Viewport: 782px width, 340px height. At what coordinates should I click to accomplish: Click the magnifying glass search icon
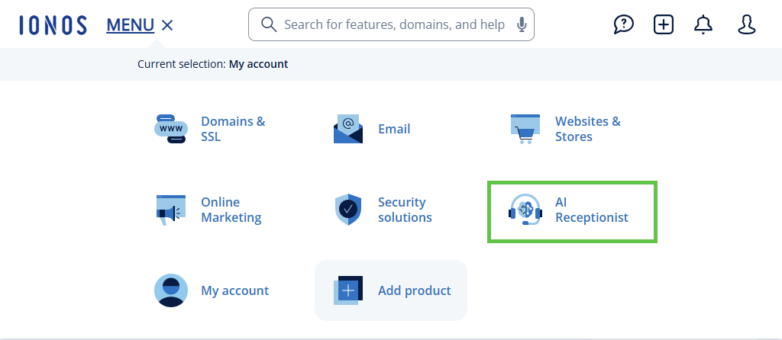(x=268, y=24)
